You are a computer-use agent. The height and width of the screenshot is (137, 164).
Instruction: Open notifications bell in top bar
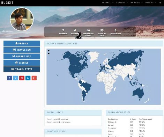pos(160,3)
